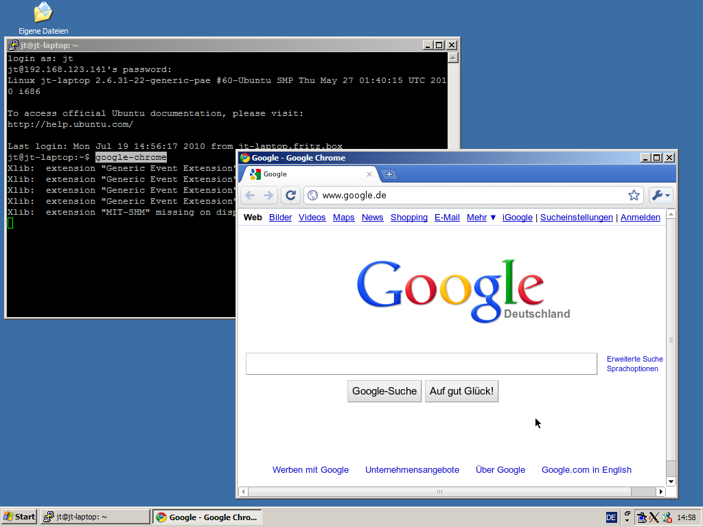Switch to jt@jt-laptop terminal taskbar item
The height and width of the screenshot is (527, 703).
point(95,517)
